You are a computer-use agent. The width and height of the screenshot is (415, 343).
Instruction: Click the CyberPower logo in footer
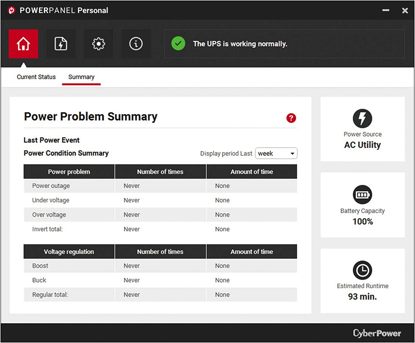(377, 333)
